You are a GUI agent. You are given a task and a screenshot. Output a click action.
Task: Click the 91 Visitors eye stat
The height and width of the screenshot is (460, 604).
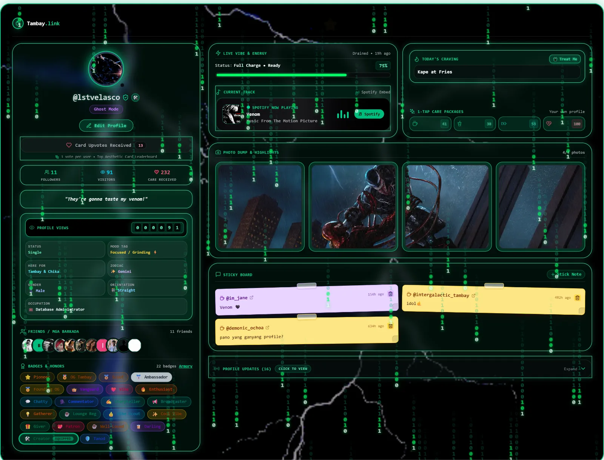[x=106, y=175]
